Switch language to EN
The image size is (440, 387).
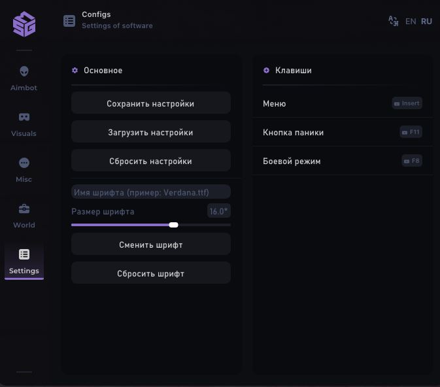point(411,22)
